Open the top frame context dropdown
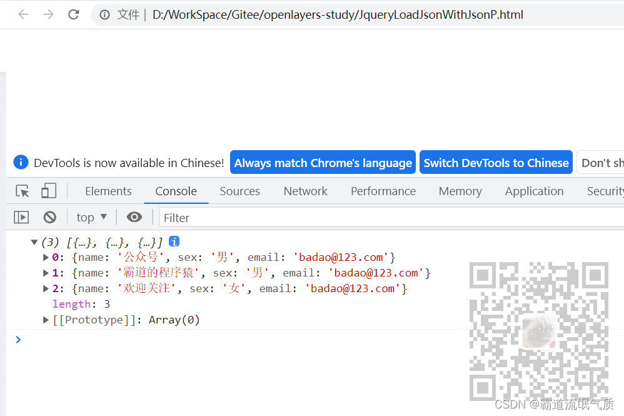The image size is (624, 416). [91, 217]
